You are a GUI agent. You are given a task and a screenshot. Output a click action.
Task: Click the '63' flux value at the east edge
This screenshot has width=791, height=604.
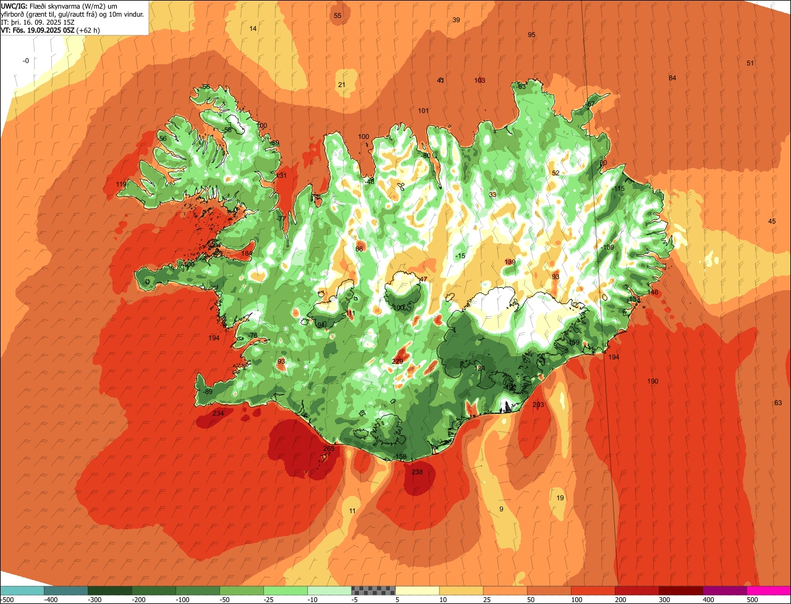pos(778,403)
